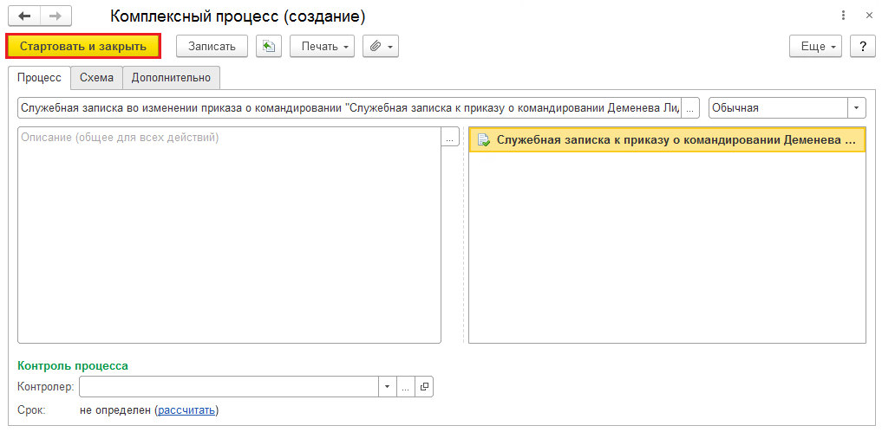This screenshot has height=432, width=882.
Task: Switch to the Схема tab
Action: [x=96, y=78]
